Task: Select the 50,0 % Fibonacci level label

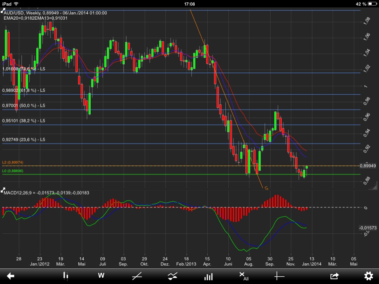Action: [x=24, y=105]
